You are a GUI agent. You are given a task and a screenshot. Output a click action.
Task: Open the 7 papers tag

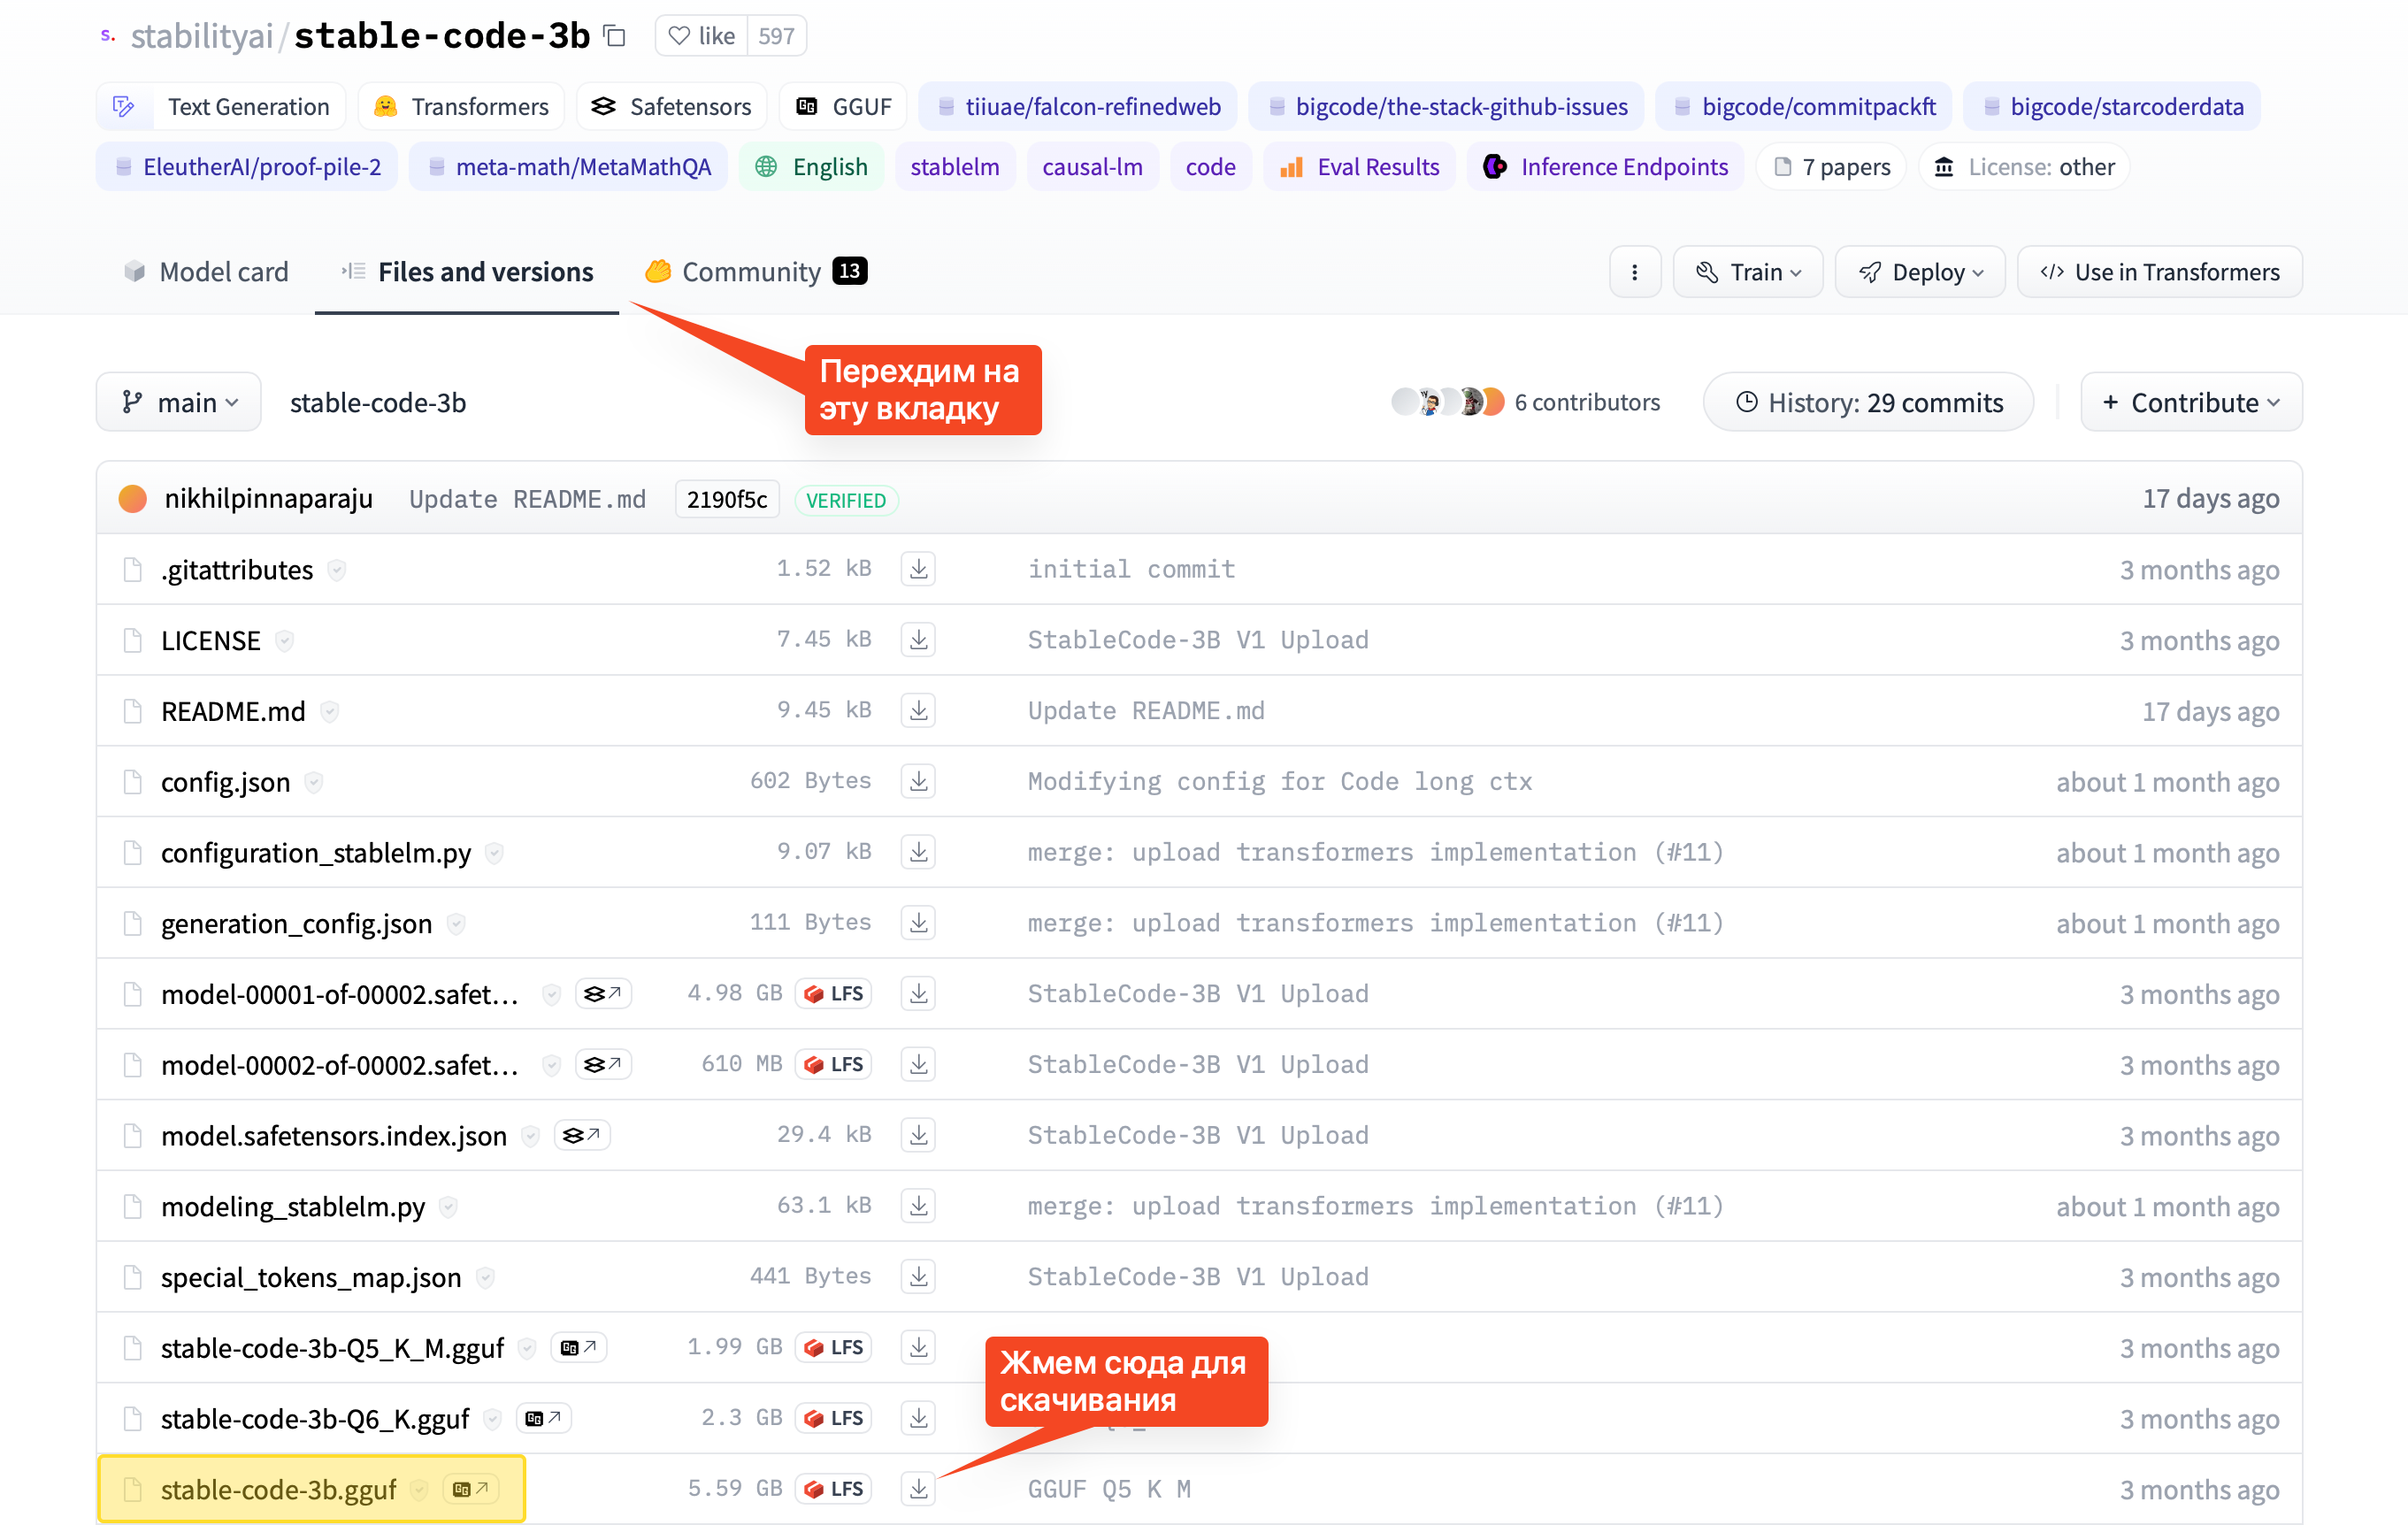click(x=1832, y=167)
